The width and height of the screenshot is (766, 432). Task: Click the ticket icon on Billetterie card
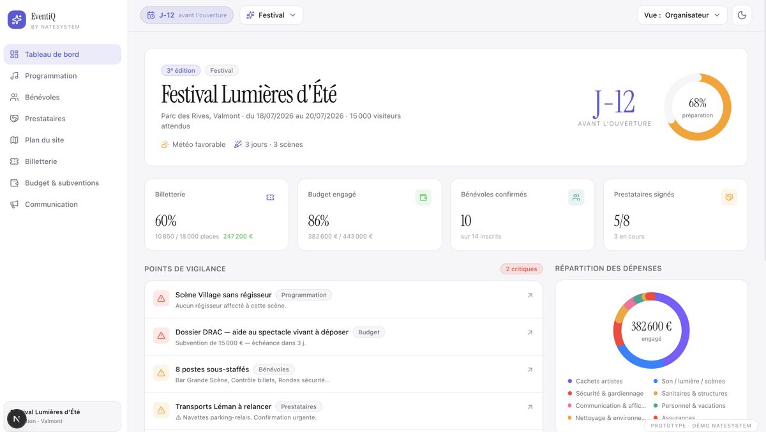tap(270, 198)
